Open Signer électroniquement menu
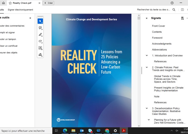 20,10
